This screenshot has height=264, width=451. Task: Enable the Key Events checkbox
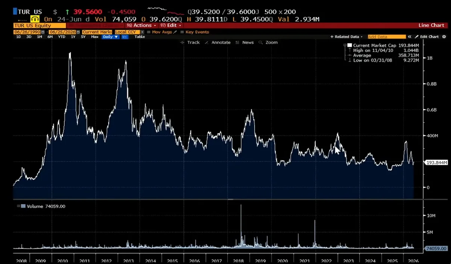[182, 32]
